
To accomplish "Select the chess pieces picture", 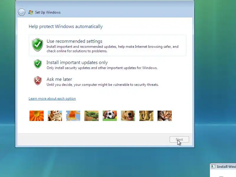I will [x=146, y=116].
